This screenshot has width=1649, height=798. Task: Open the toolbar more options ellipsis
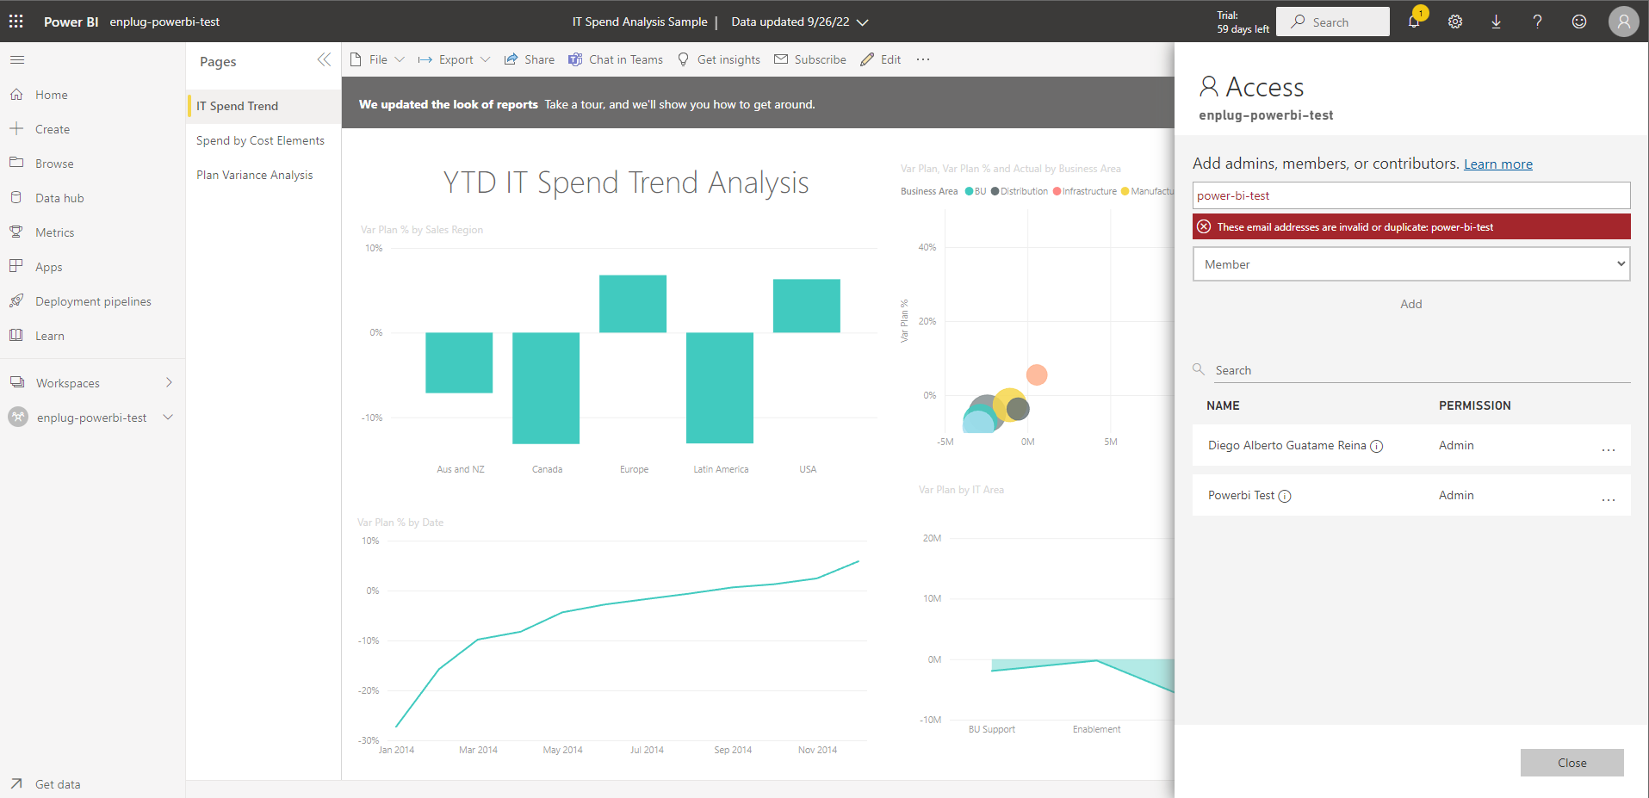(923, 59)
